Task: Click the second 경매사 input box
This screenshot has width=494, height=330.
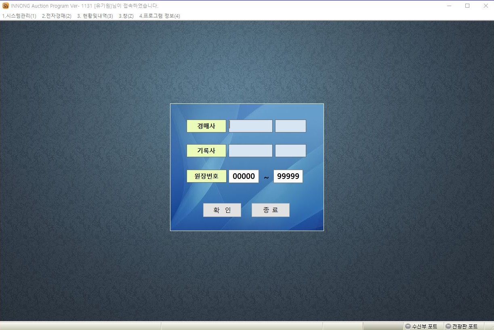Action: [290, 126]
